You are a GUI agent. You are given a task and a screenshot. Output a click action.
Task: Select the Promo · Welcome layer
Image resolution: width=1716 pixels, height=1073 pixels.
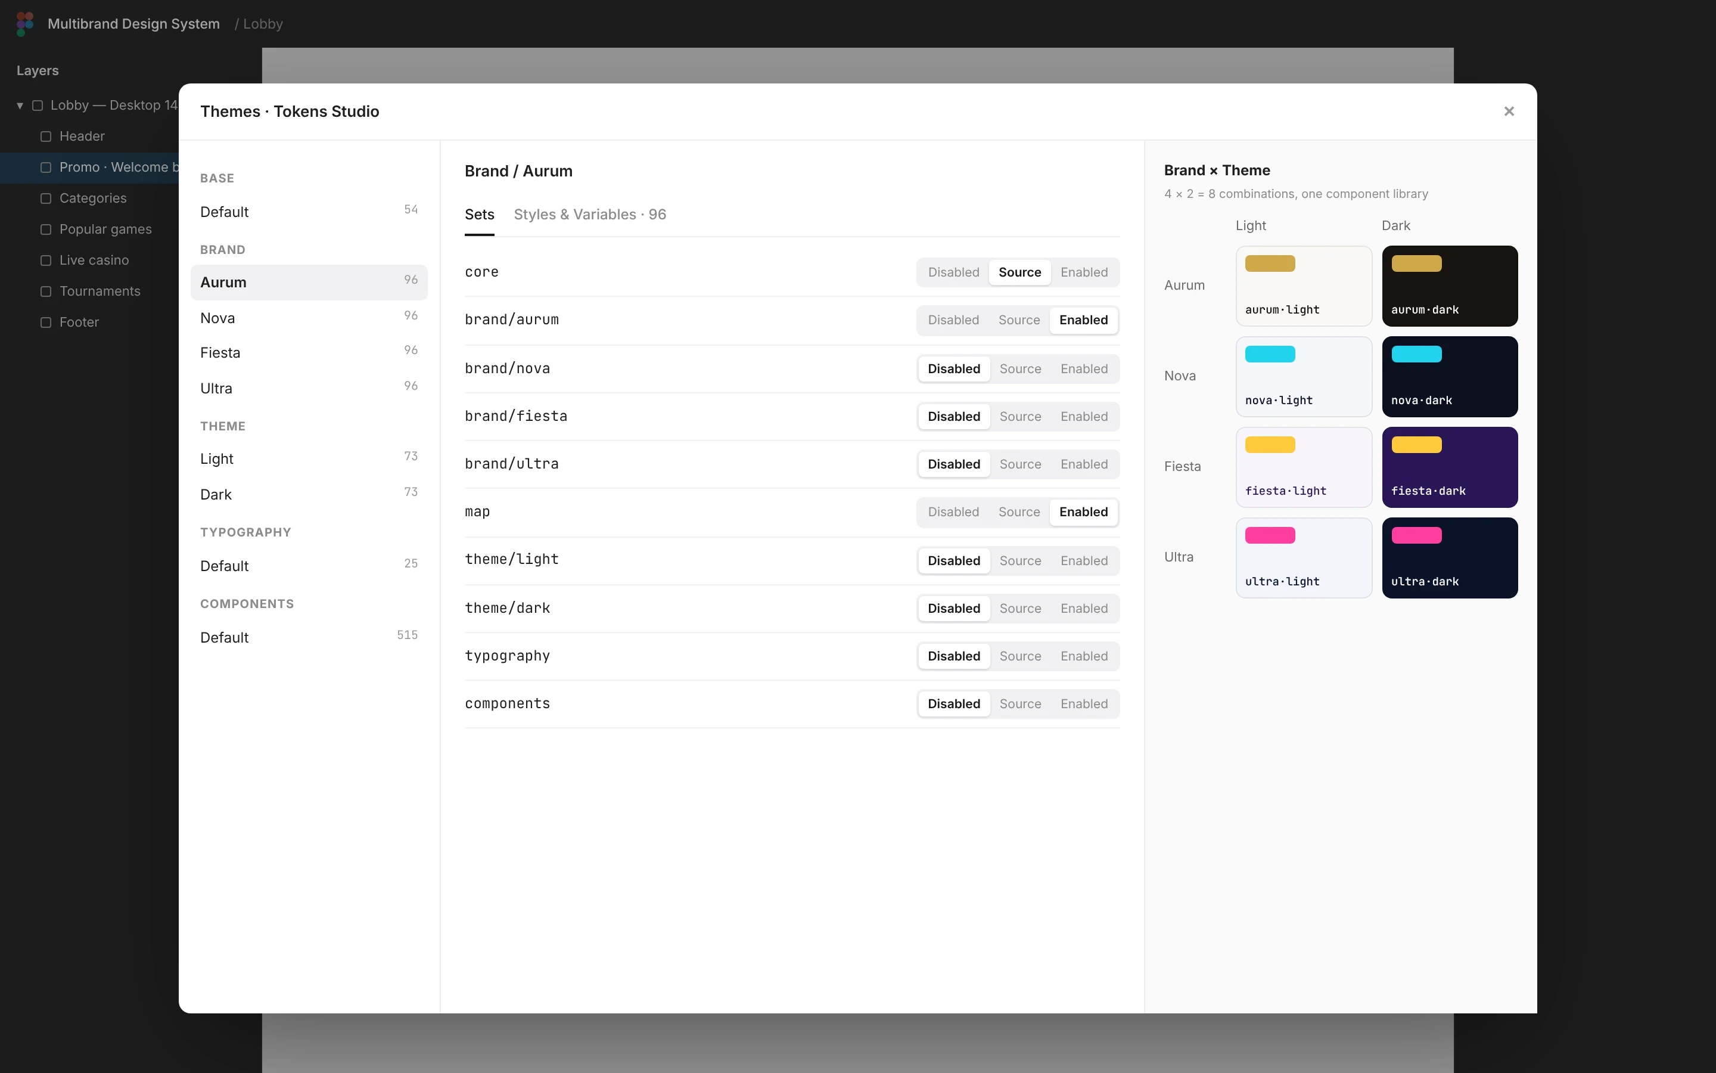click(x=89, y=168)
